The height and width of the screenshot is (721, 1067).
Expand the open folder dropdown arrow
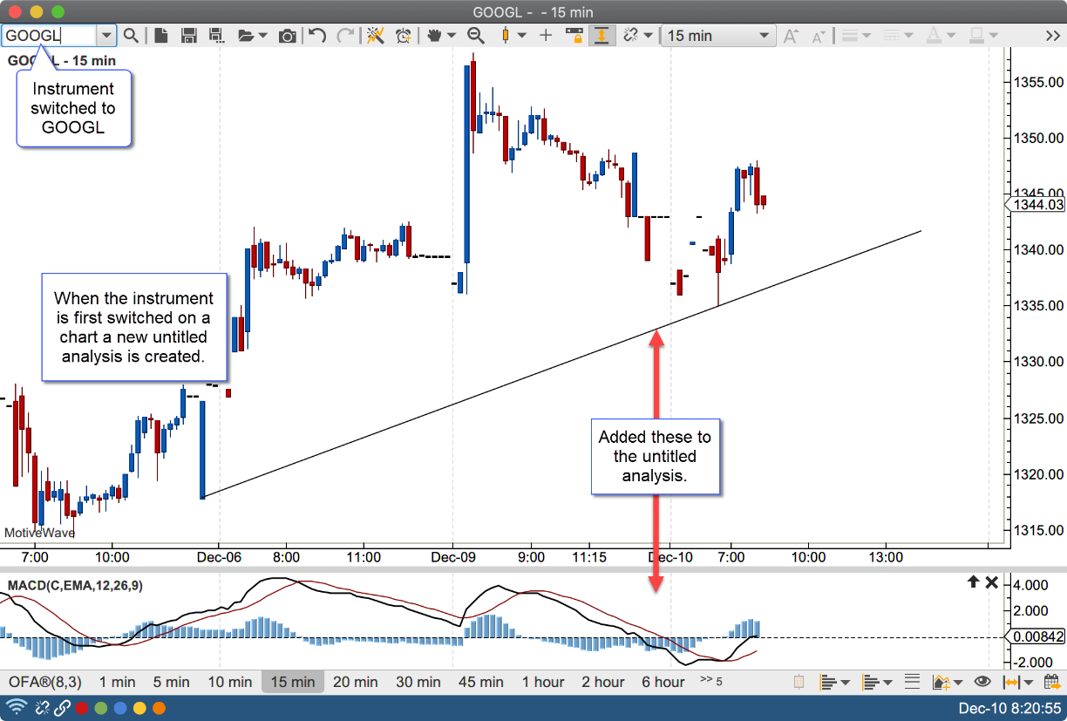(265, 36)
